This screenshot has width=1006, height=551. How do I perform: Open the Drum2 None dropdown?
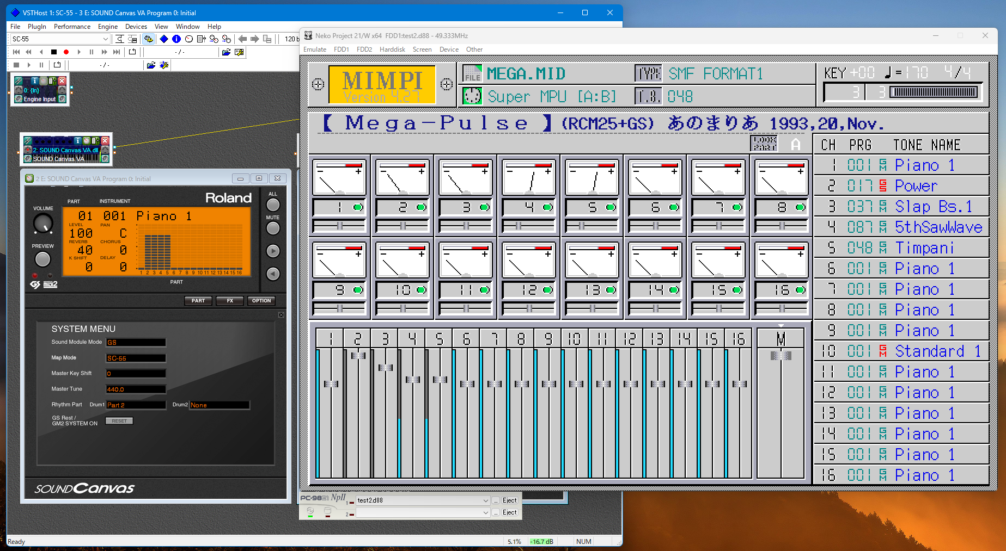coord(219,405)
